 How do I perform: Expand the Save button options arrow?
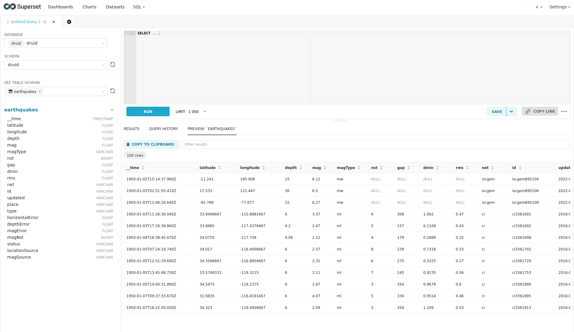point(511,111)
